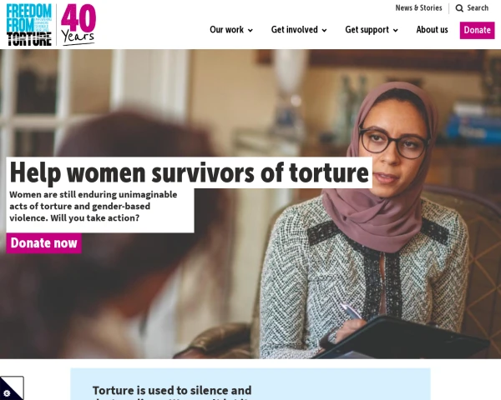Click the Help women survivors of torture headline
The height and width of the screenshot is (400, 501).
[x=190, y=172]
